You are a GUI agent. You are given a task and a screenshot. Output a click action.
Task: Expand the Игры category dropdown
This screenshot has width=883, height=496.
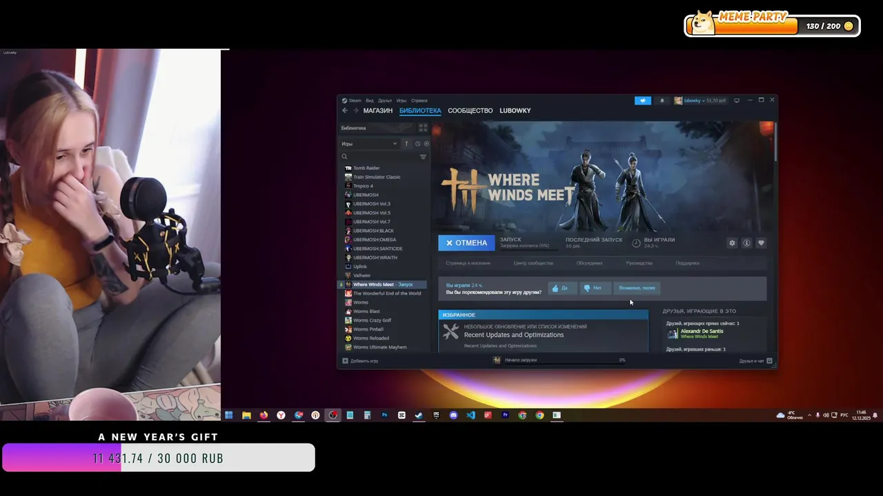point(369,143)
